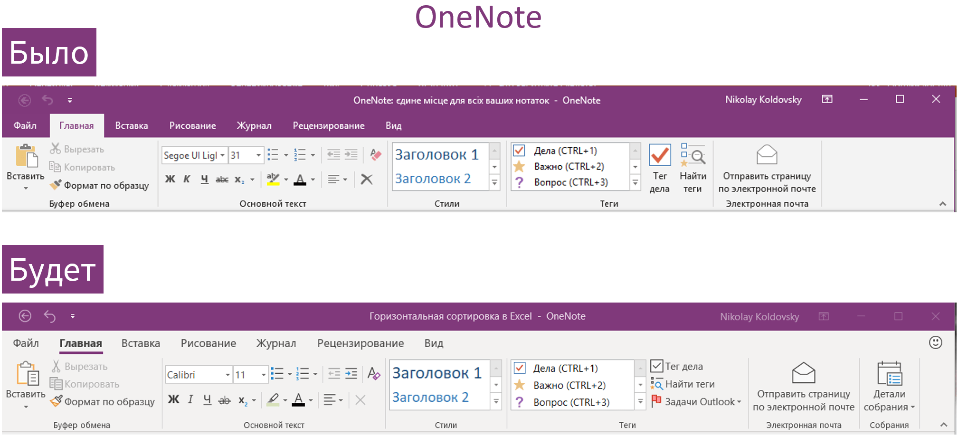This screenshot has width=958, height=436.
Task: Click the Back arrow in the Было window
Action: 25,100
